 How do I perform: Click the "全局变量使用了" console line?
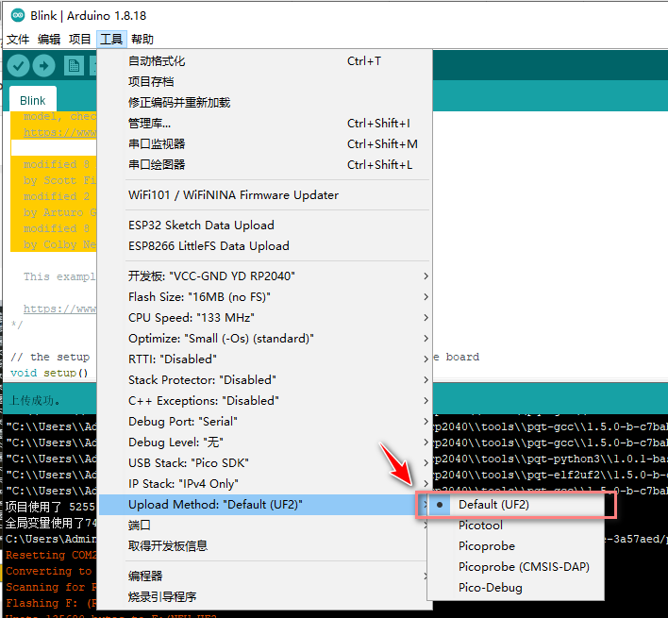(50, 523)
